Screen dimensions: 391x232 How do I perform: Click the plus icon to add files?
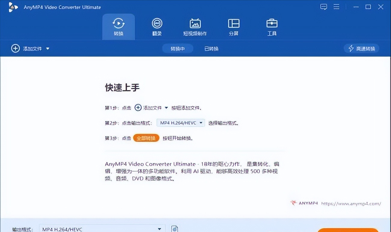[x=15, y=48]
